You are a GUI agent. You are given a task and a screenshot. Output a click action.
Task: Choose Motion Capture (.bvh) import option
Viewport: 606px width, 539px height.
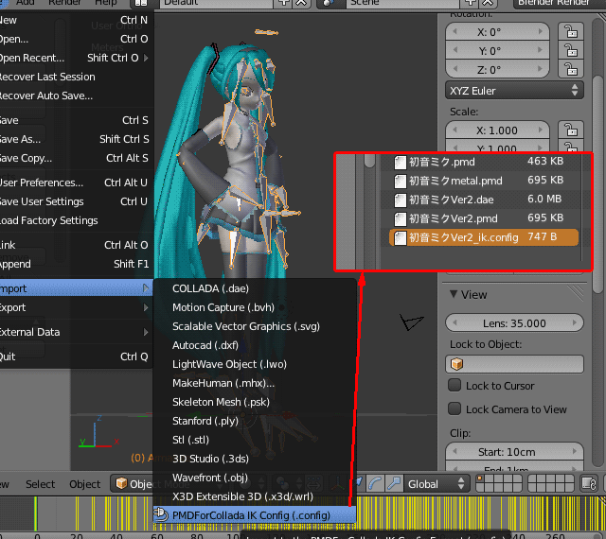255,307
